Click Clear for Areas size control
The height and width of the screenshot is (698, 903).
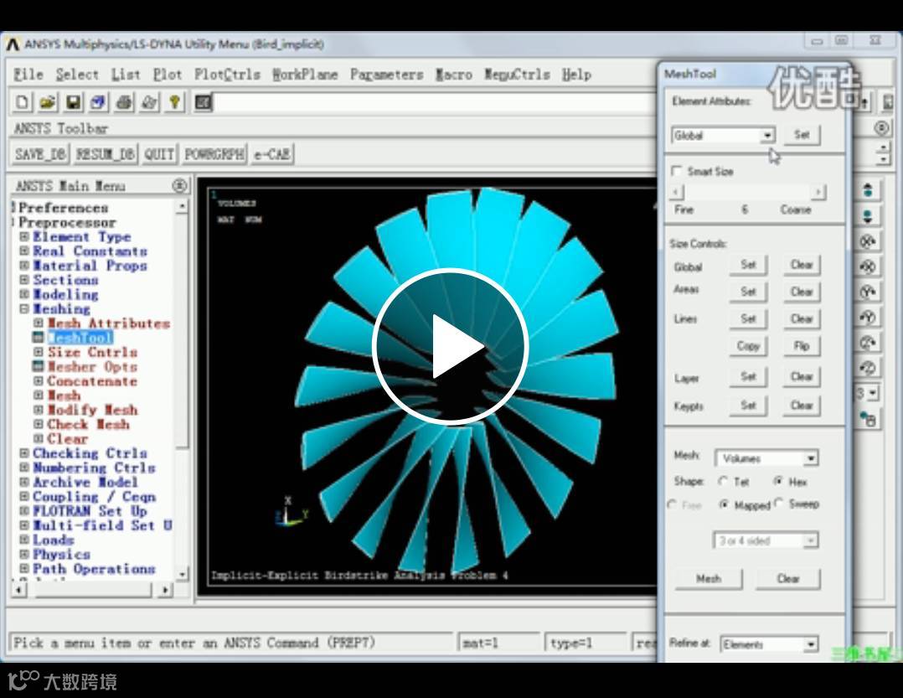(801, 292)
